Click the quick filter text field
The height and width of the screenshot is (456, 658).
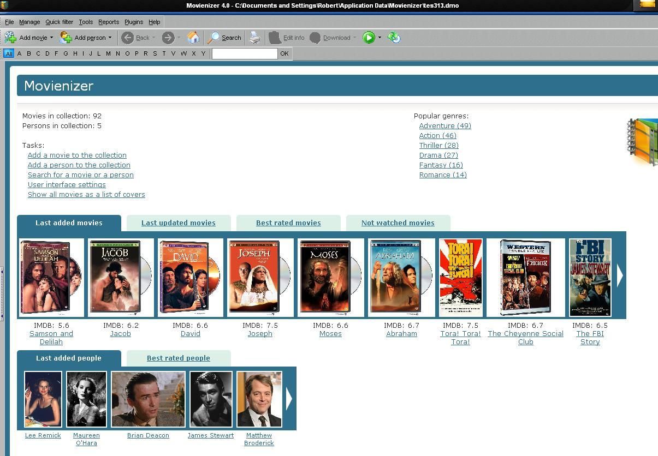(x=245, y=53)
